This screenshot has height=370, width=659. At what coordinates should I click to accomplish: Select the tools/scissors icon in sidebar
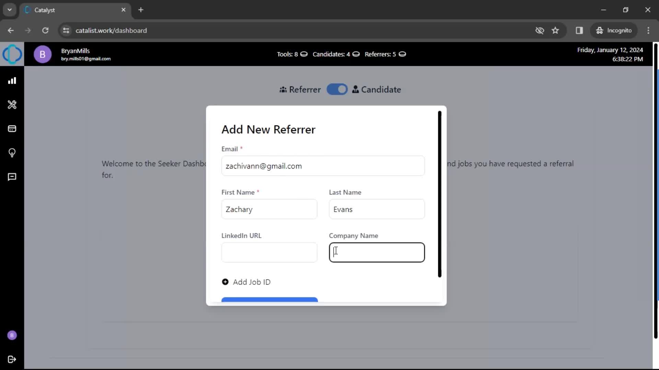click(12, 105)
